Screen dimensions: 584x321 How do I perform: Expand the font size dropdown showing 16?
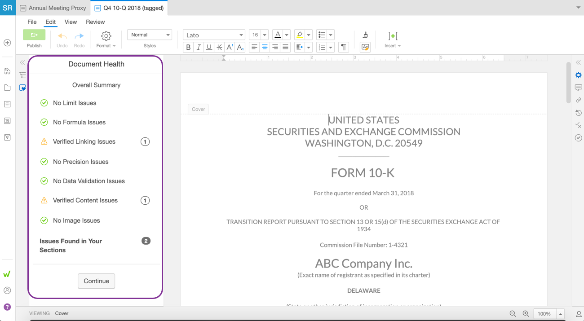264,35
